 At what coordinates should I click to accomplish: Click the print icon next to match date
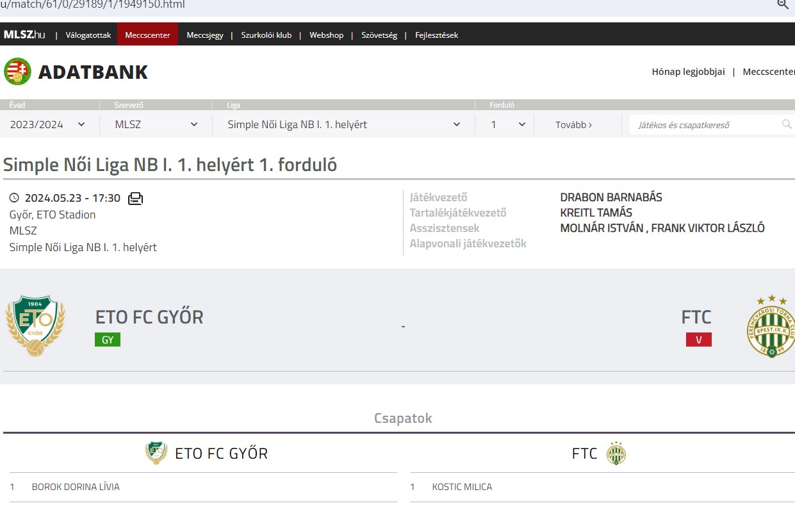pos(135,199)
